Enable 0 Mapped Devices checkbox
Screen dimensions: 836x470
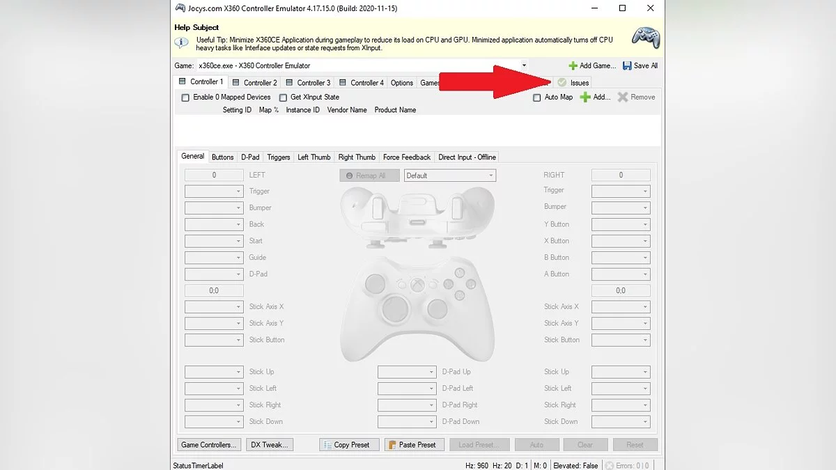[x=185, y=97]
